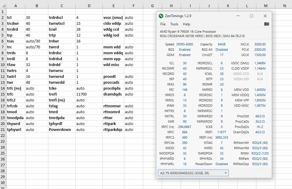Select column N header in spreadsheet
This screenshot has height=189, width=292.
pyautogui.click(x=284, y=6)
